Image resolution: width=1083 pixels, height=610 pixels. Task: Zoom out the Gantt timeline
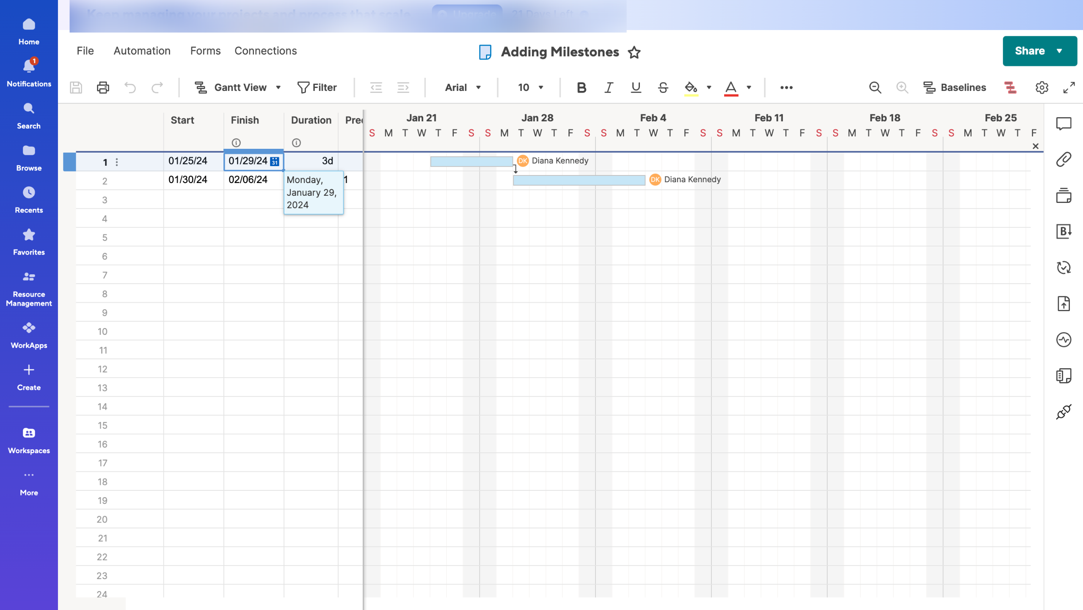[x=875, y=88]
